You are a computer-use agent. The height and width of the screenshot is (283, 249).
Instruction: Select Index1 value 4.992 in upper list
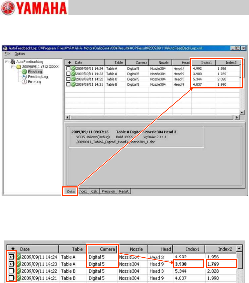[197, 68]
